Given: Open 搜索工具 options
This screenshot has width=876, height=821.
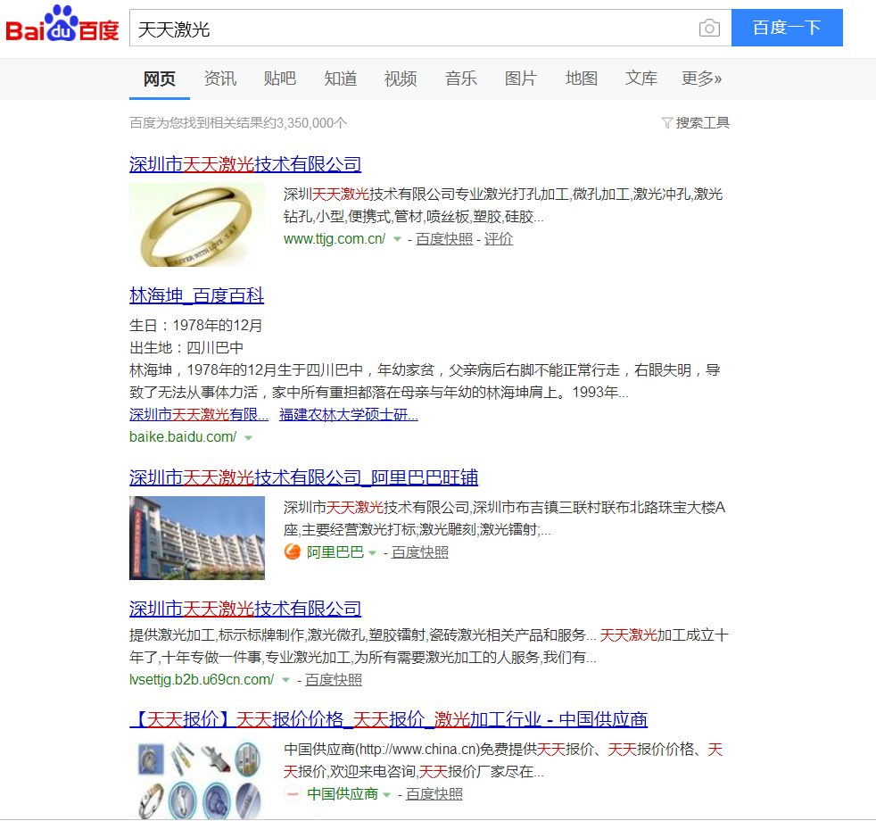Looking at the screenshot, I should [x=702, y=123].
